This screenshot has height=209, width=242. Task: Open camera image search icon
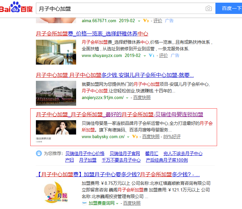208,8
